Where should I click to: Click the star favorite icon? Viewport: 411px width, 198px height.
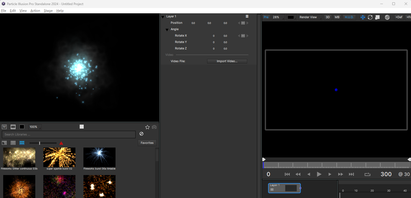click(x=147, y=127)
